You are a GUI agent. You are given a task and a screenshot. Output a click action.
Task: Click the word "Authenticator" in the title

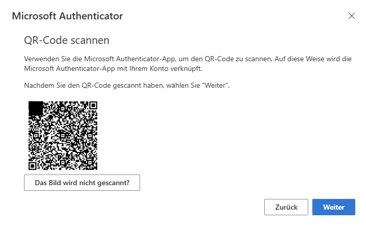point(91,16)
